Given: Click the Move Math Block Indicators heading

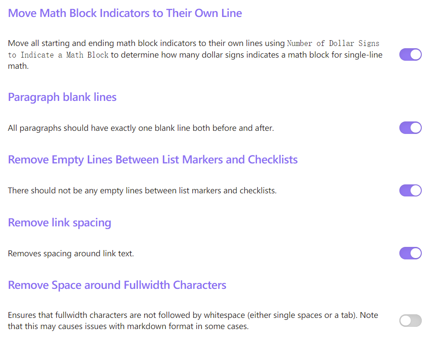Looking at the screenshot, I should (124, 13).
